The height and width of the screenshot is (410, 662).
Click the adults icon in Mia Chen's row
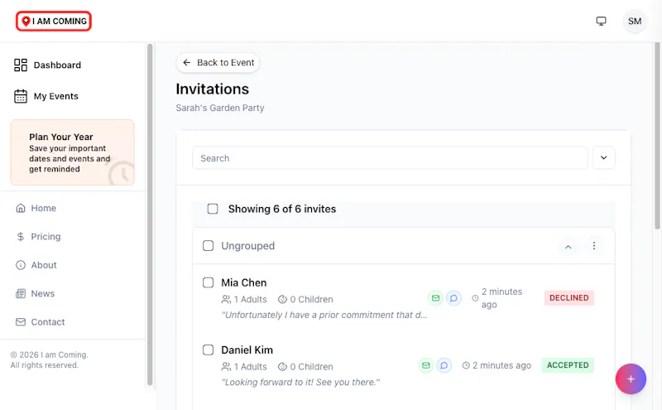pos(226,299)
